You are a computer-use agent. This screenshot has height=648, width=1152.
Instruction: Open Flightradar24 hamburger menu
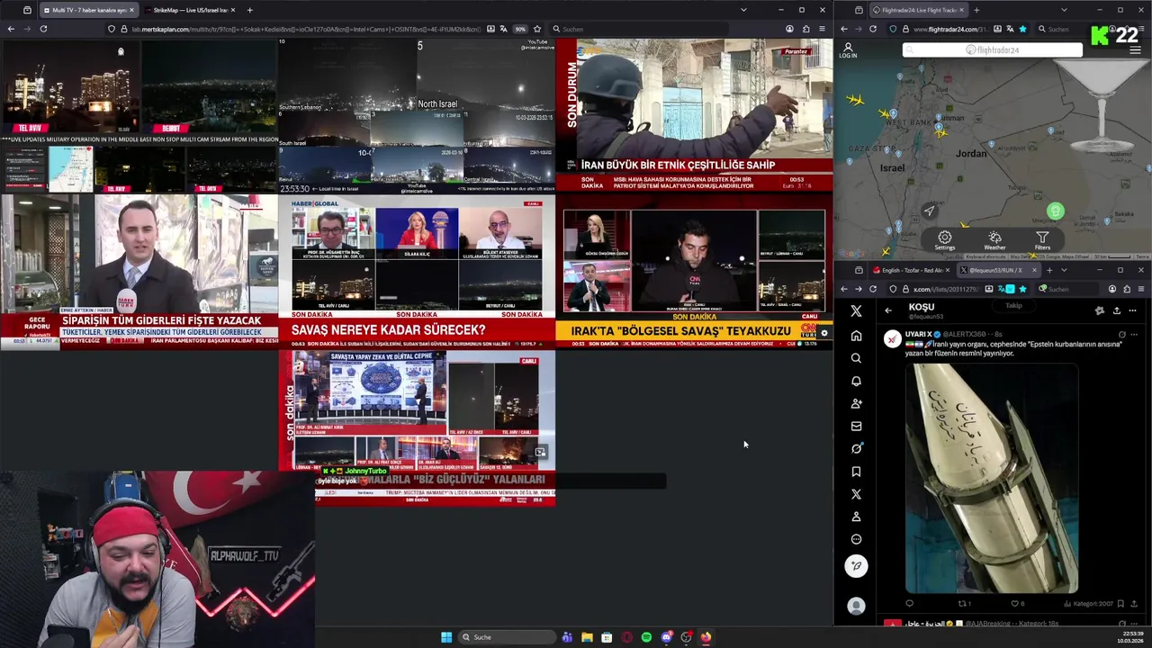[x=1135, y=50]
